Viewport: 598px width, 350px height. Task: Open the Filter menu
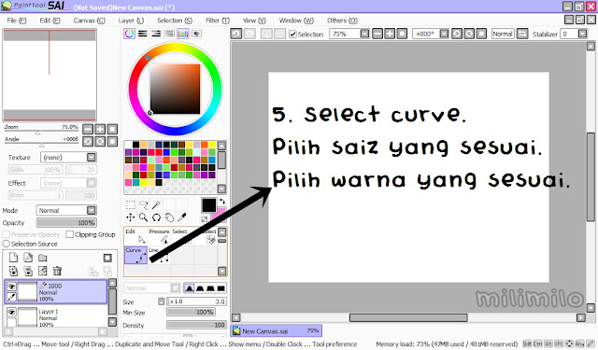pyautogui.click(x=218, y=21)
